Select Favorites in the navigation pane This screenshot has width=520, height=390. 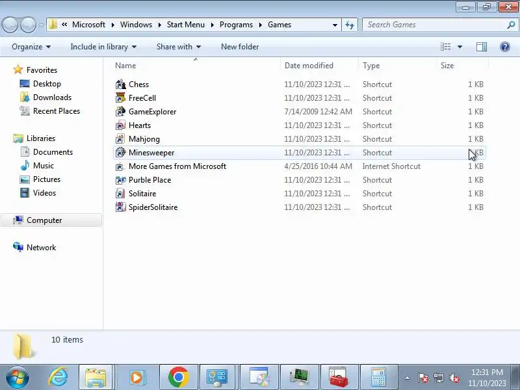[x=42, y=70]
